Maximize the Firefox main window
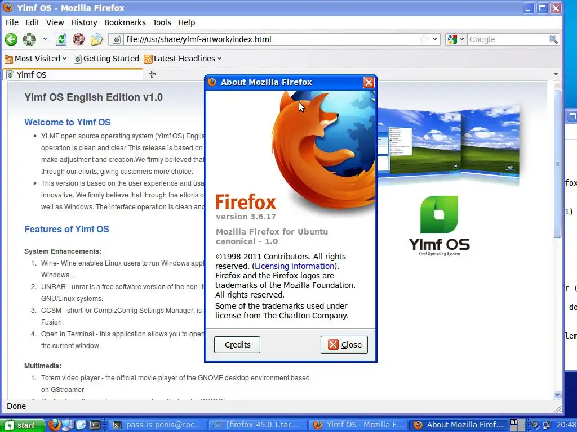This screenshot has width=577, height=432. click(542, 8)
